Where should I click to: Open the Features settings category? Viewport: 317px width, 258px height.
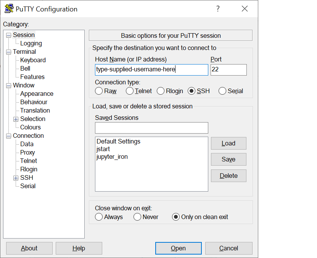coord(32,77)
